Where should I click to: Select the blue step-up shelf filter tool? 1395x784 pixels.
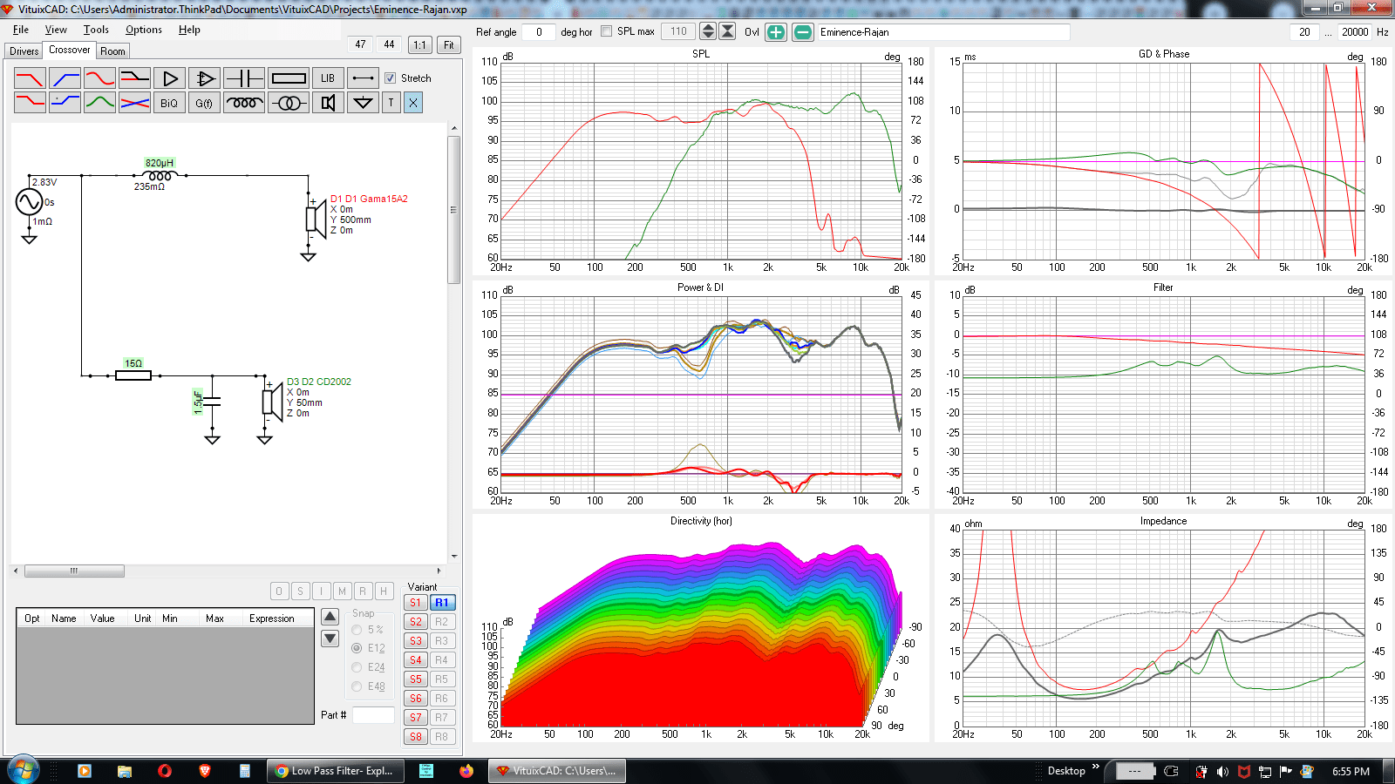click(65, 103)
